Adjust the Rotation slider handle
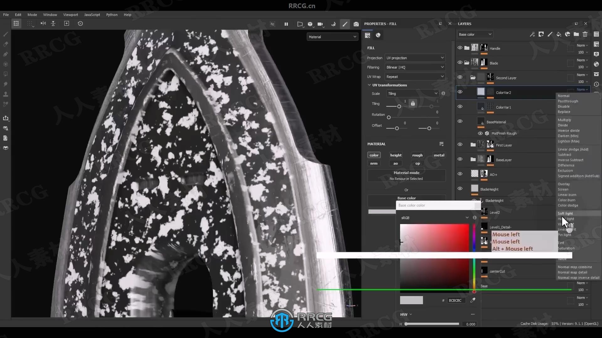 (389, 117)
